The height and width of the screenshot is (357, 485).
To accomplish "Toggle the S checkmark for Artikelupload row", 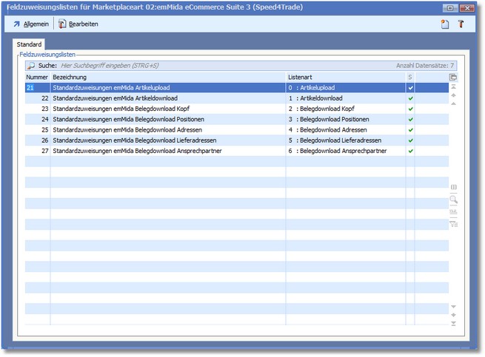I will [x=410, y=87].
